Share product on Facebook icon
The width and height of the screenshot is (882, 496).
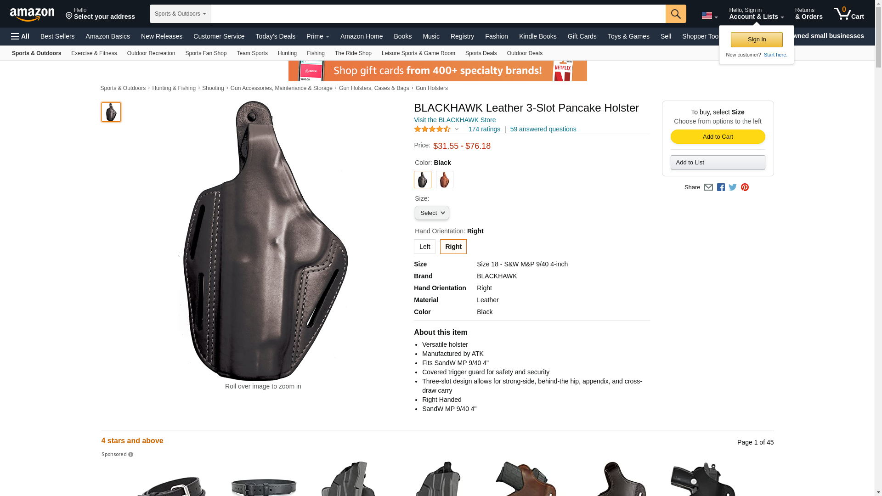tap(721, 187)
